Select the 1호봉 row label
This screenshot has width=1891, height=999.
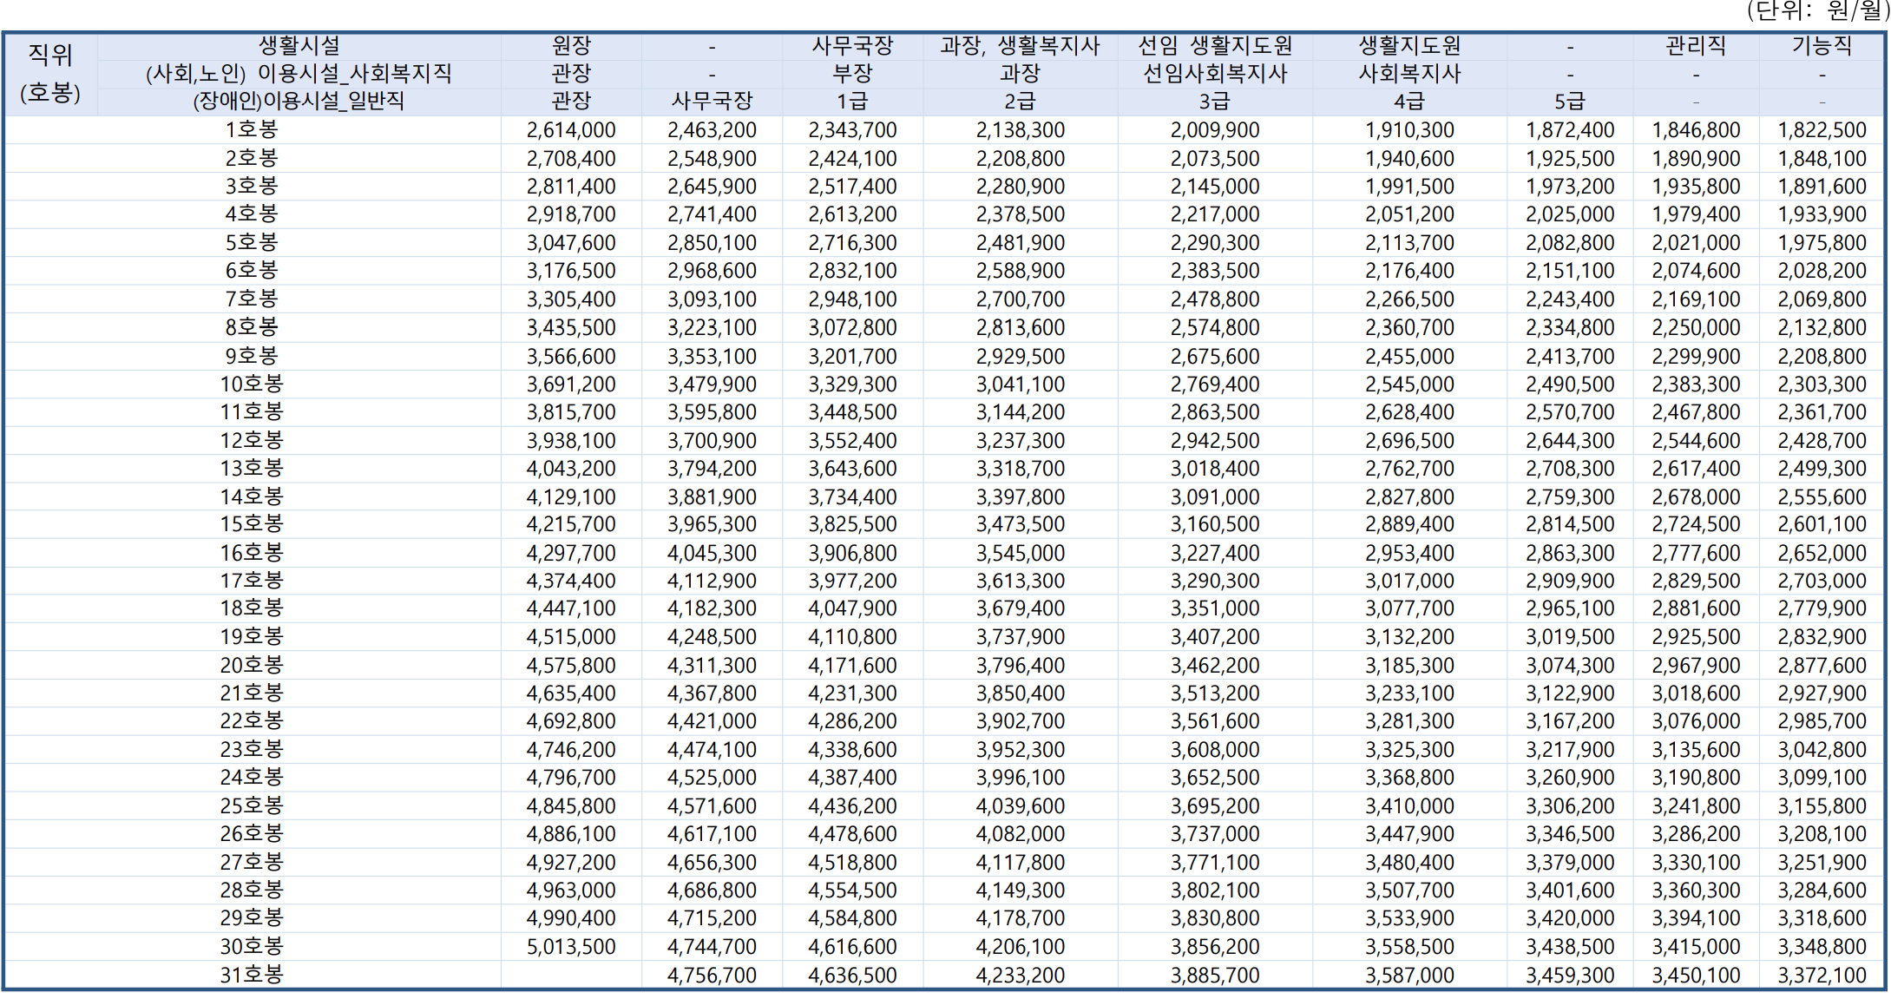(252, 130)
